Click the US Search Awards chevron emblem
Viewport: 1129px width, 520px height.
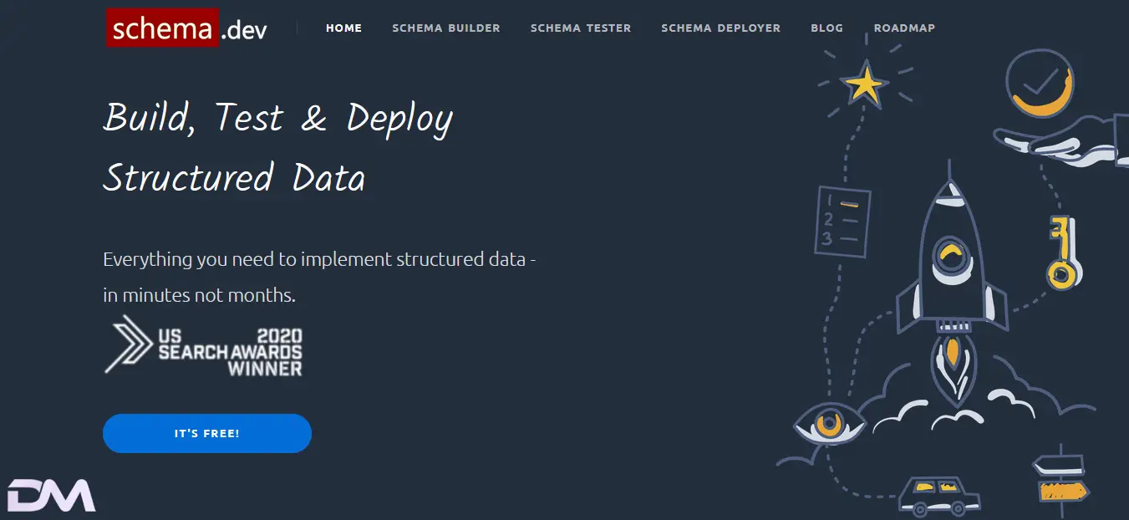pyautogui.click(x=128, y=344)
